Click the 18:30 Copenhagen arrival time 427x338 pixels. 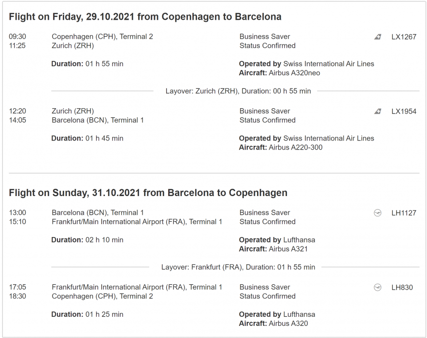[17, 296]
